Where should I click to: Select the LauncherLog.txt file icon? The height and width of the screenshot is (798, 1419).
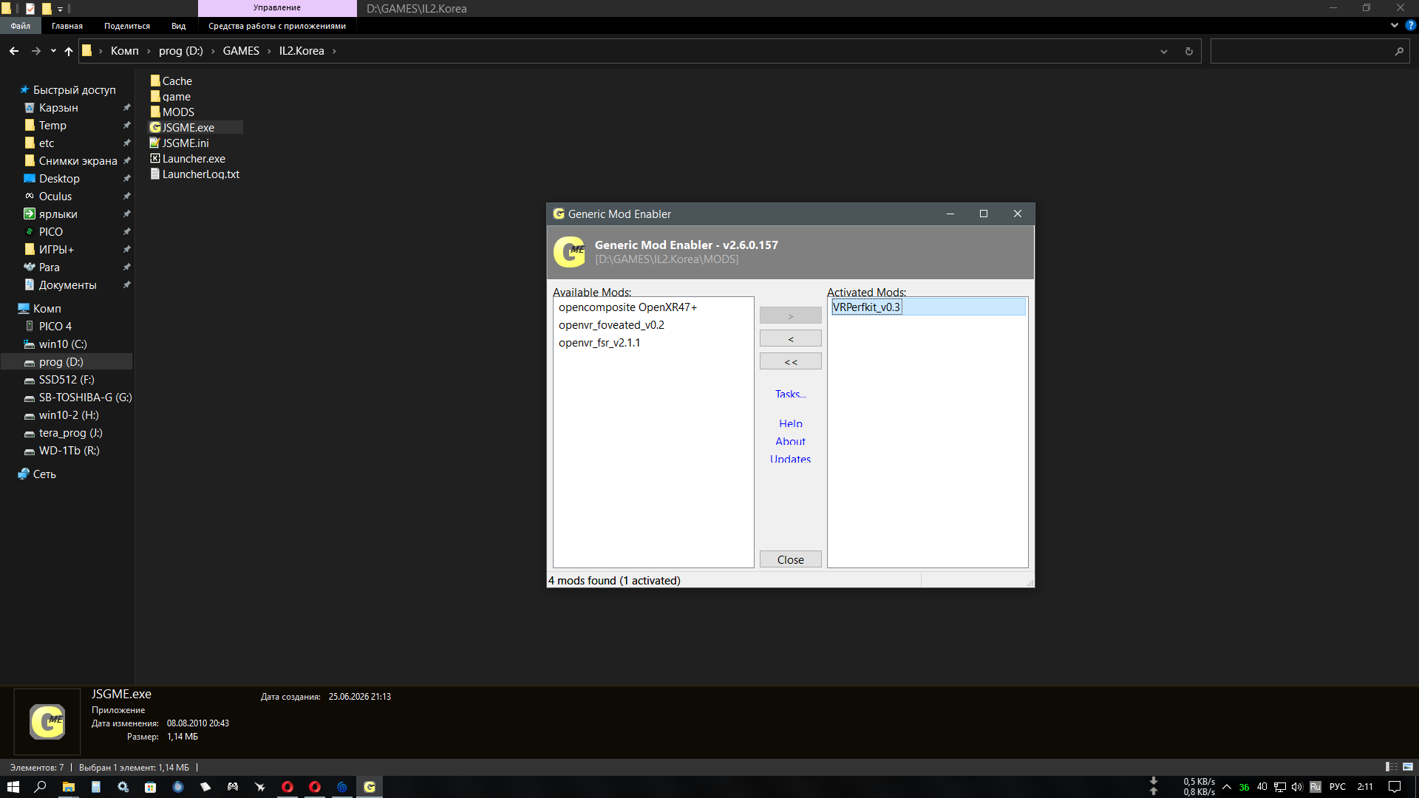point(155,174)
